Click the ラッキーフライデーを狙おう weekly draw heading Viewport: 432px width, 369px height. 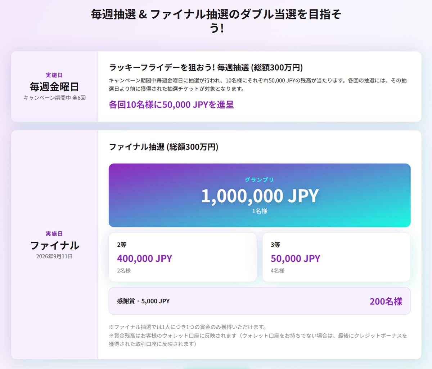point(206,67)
